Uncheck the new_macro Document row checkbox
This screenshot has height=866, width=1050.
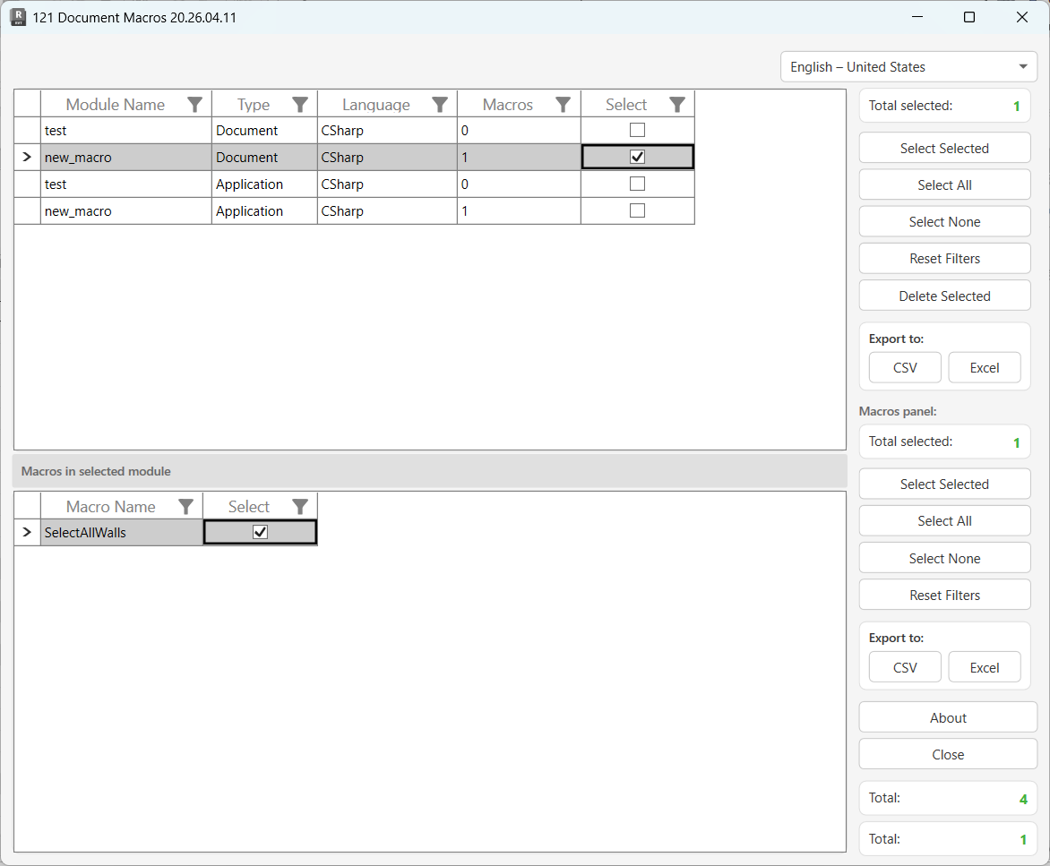pos(637,156)
